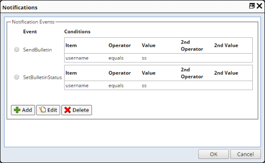Dismiss dialog with Cancel button
Image resolution: width=265 pixels, height=163 pixels.
pyautogui.click(x=246, y=154)
